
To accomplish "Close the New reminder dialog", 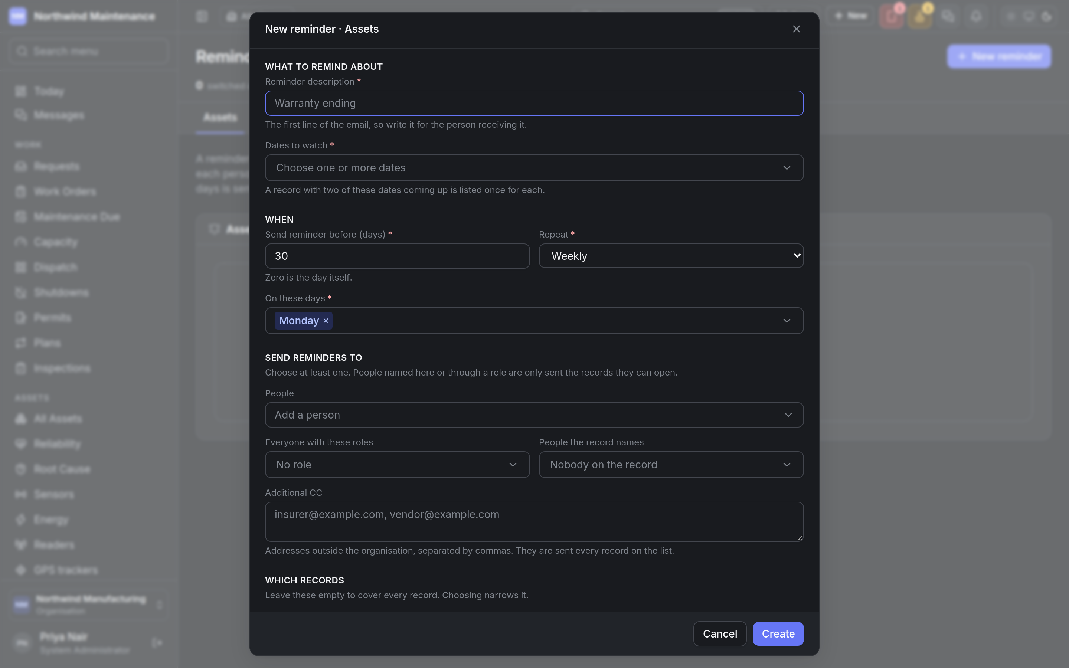I will [796, 29].
